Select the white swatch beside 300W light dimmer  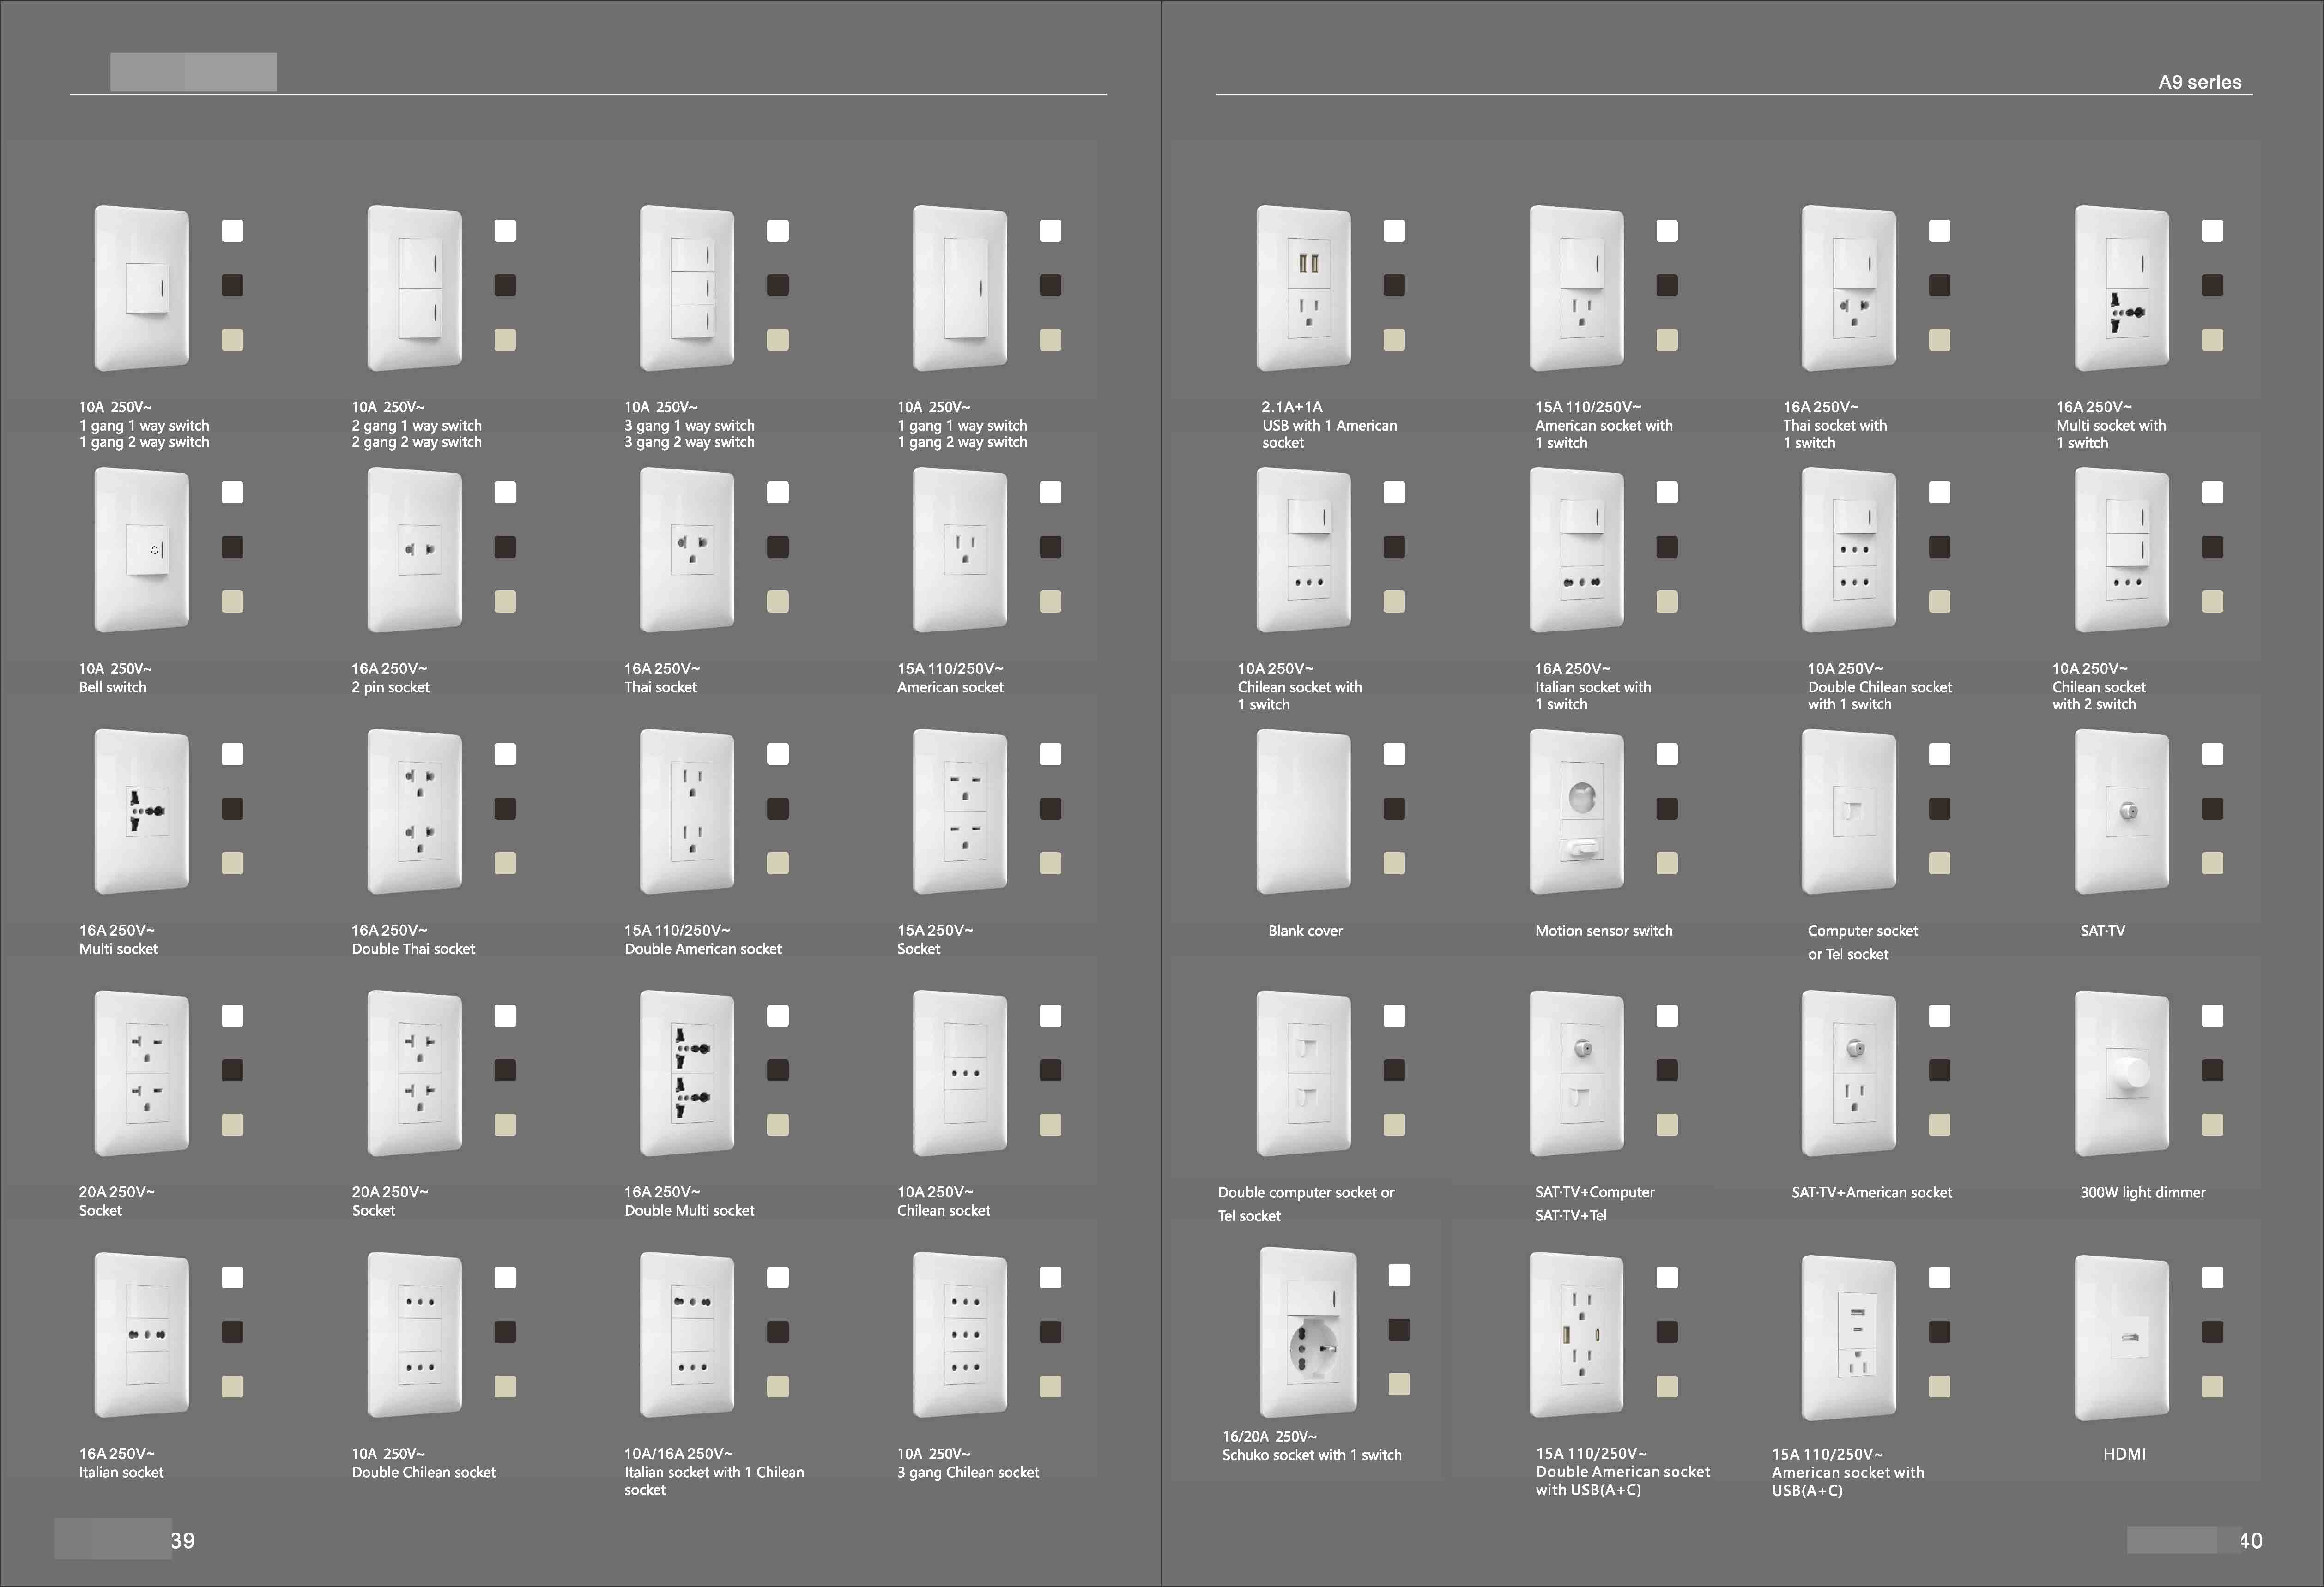(2212, 1016)
